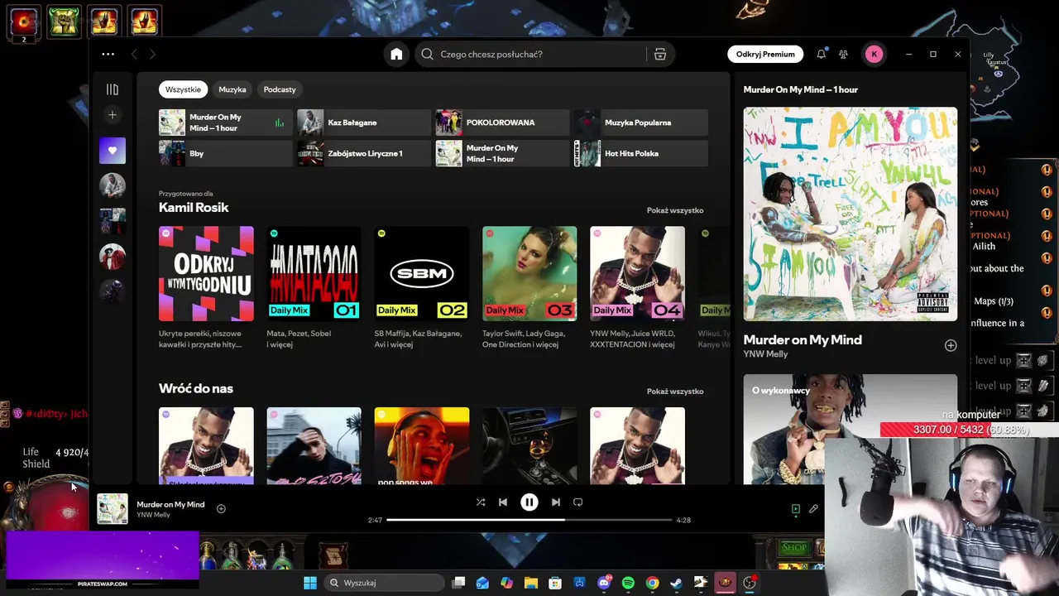Create a new playlist with the plus icon
The height and width of the screenshot is (596, 1059).
tap(113, 115)
